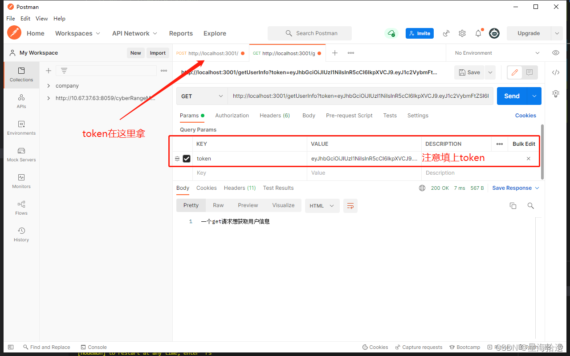Open the No Environment dropdown
Screen dimensions: 570x356
click(497, 53)
